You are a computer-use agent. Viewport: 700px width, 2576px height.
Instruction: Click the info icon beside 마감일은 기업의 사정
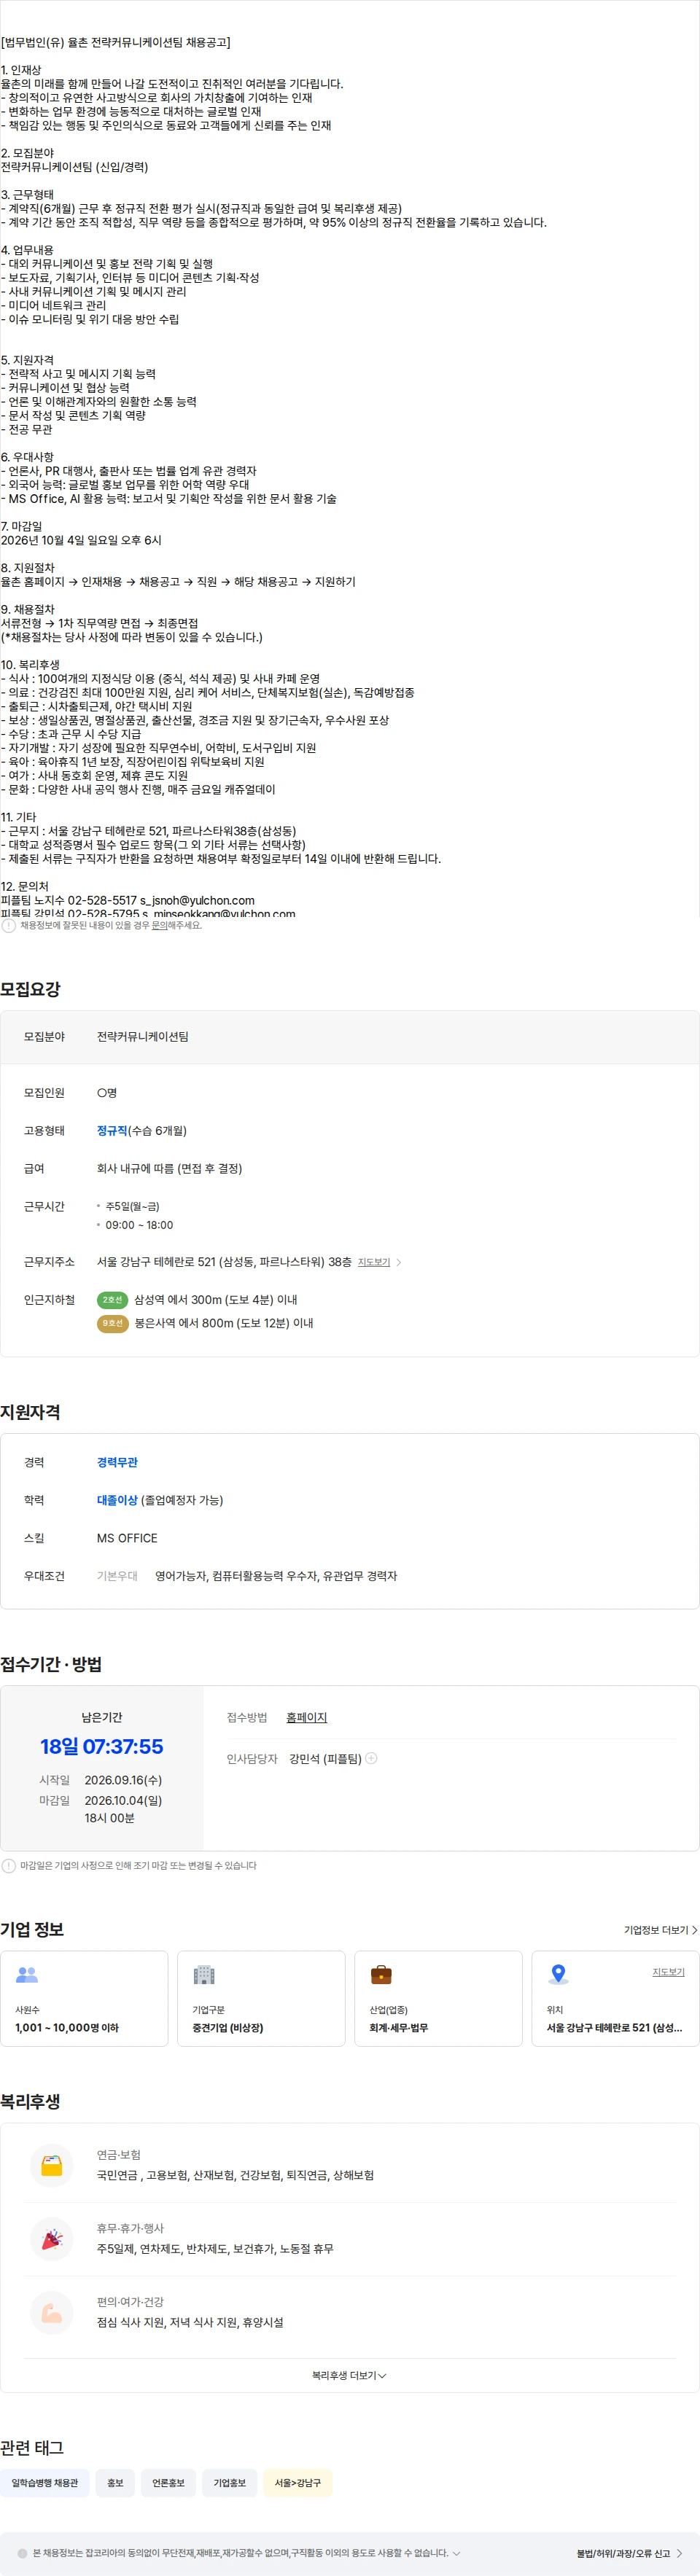pos(9,1866)
